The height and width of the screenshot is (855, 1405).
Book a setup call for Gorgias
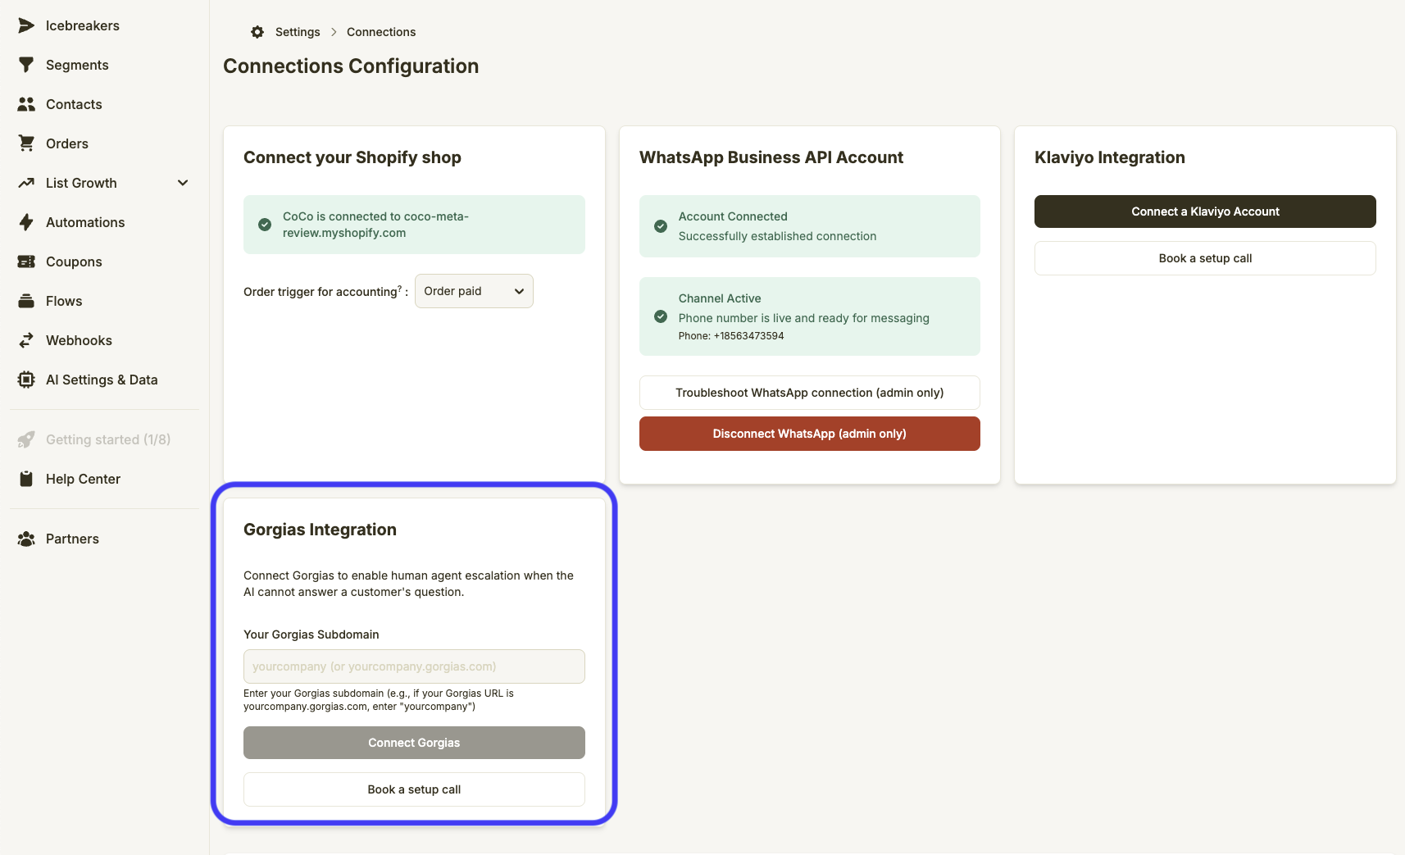point(414,789)
